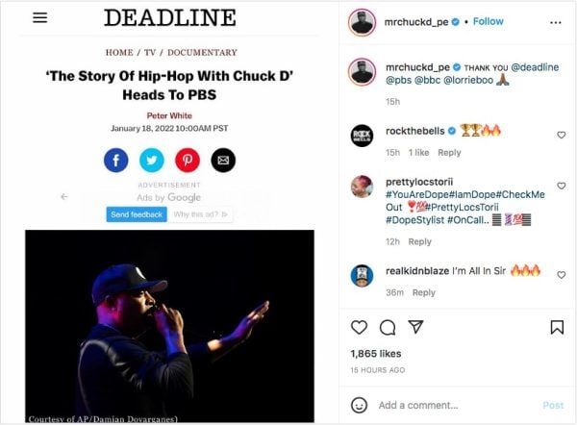Share article by email icon
Viewport: 577px width, 425px height.
tap(223, 160)
